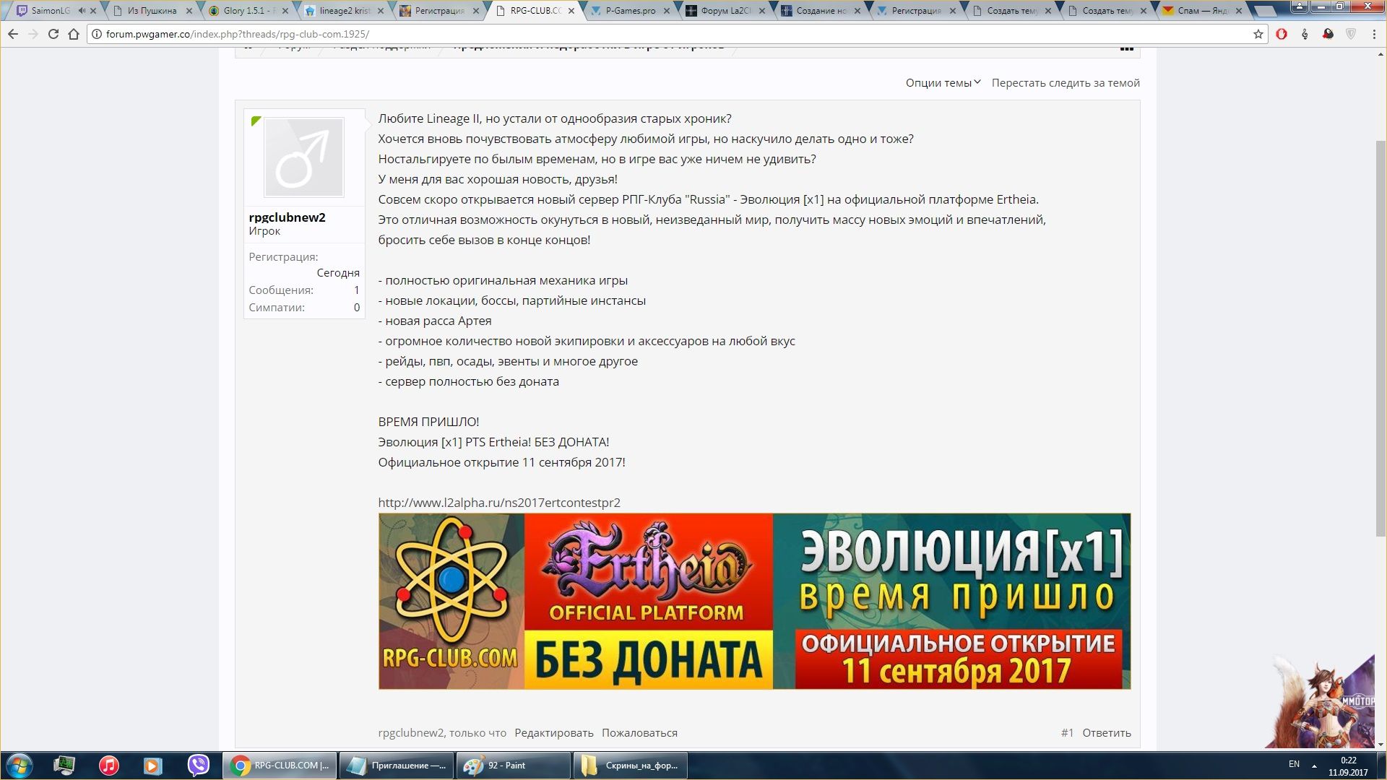
Task: Open the browser home page
Action: point(74,34)
